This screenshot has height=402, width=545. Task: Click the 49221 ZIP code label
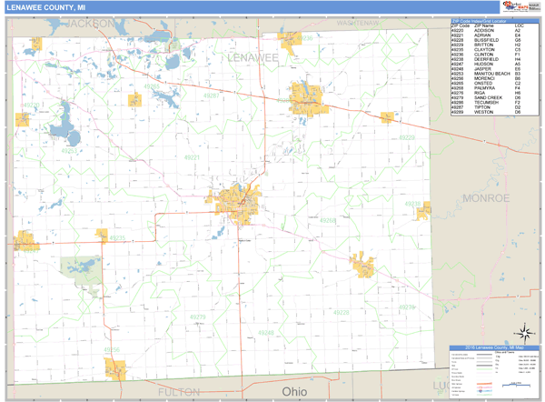[x=193, y=157]
